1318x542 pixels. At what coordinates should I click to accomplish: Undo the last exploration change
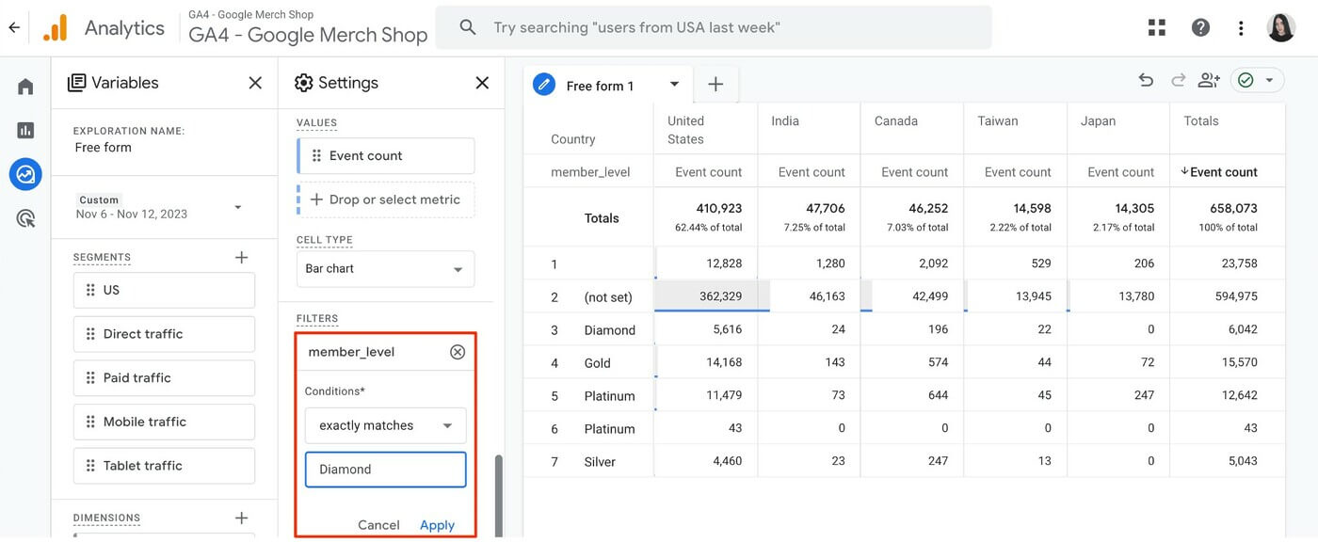click(1146, 79)
